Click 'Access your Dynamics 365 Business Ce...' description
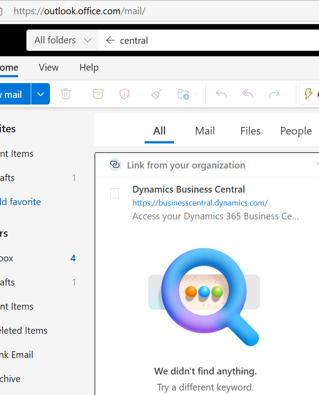319x395 pixels. pyautogui.click(x=215, y=216)
